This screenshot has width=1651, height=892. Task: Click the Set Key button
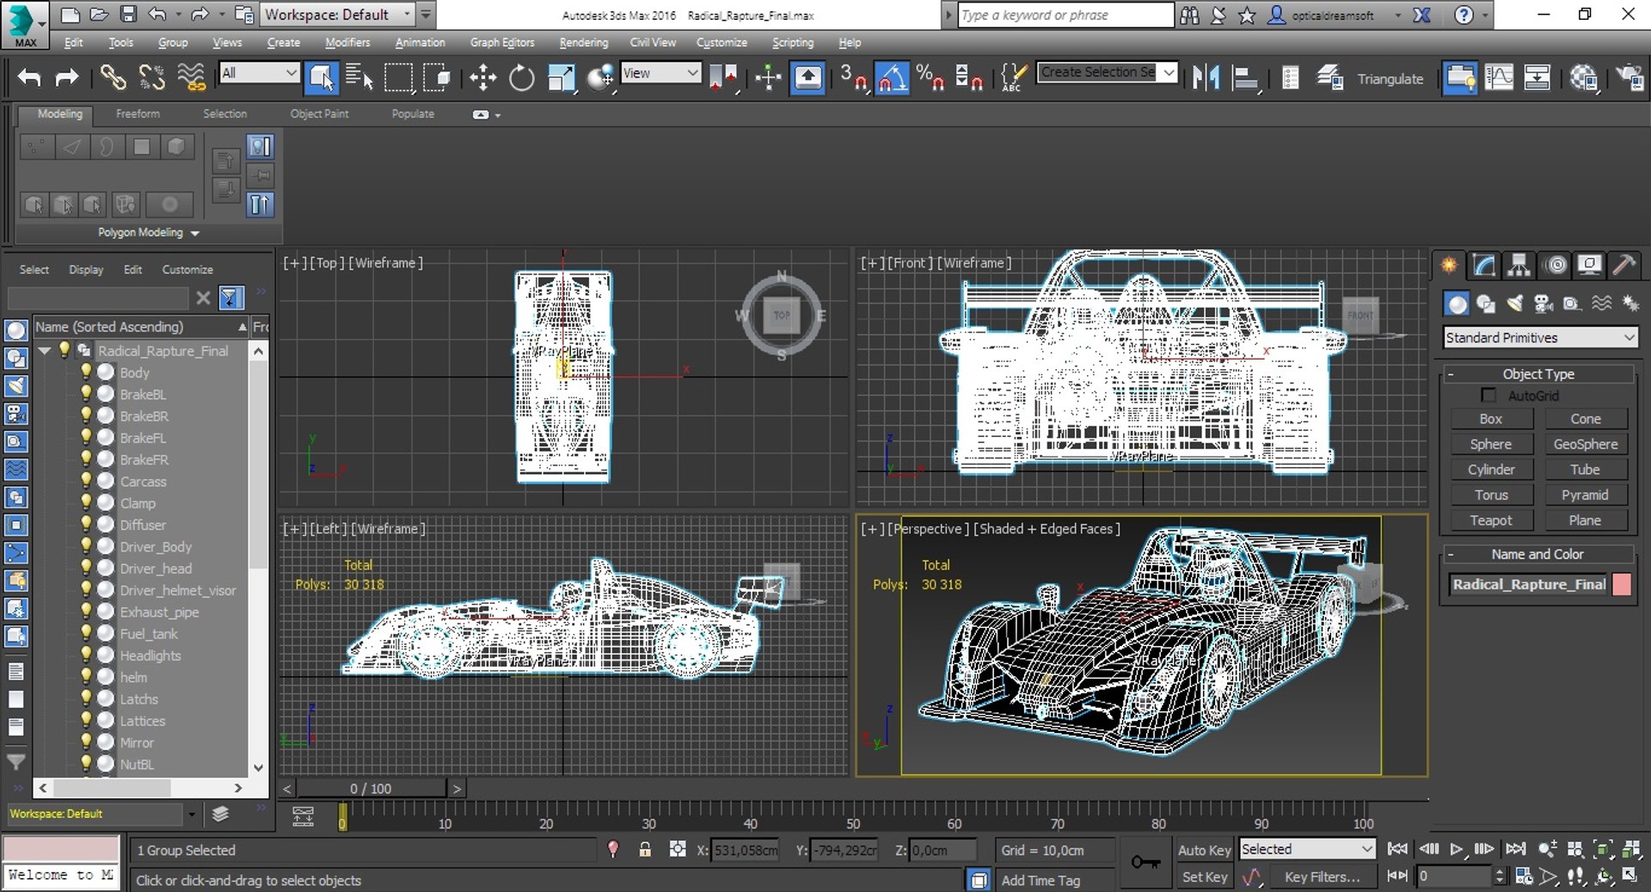coord(1204,877)
